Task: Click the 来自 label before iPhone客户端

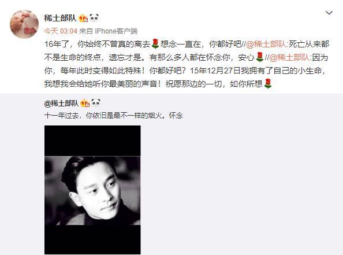Action: [x=86, y=31]
